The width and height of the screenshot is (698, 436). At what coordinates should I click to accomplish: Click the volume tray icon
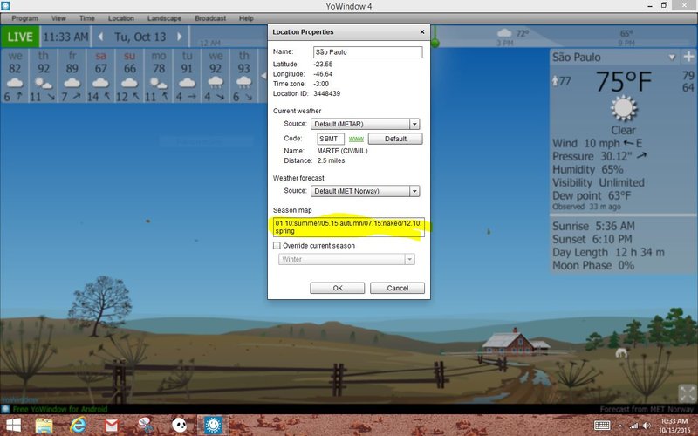point(647,426)
